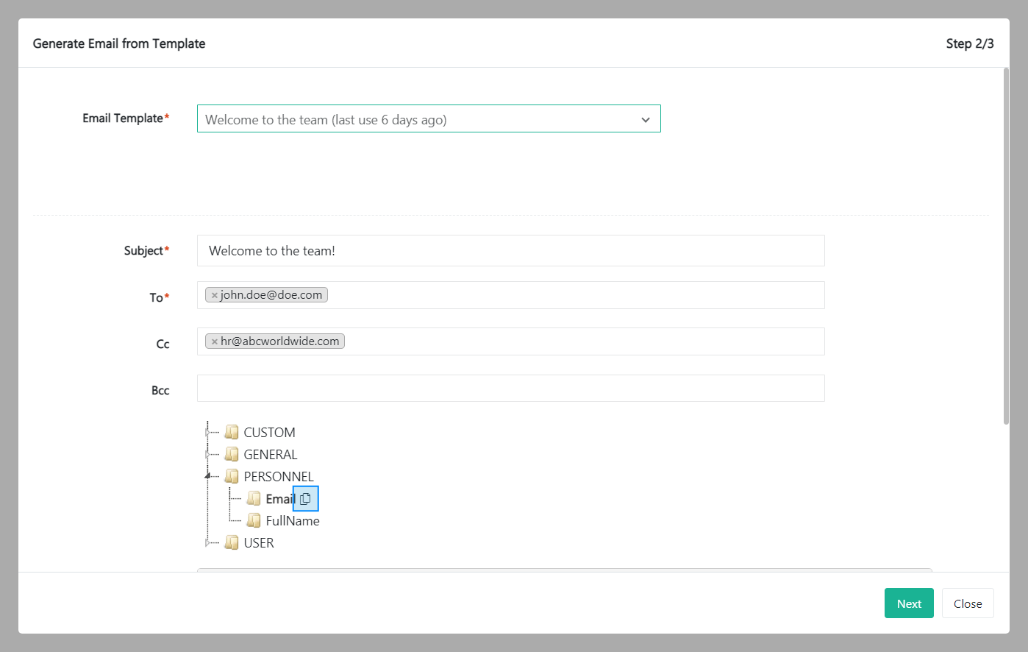
Task: Click the folder icon beside FullName
Action: coord(254,521)
